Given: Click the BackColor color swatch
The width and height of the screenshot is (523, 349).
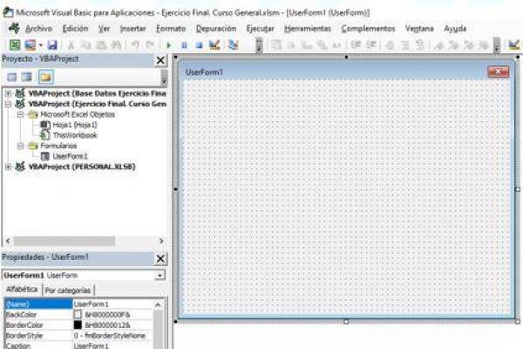Looking at the screenshot, I should click(x=78, y=313).
